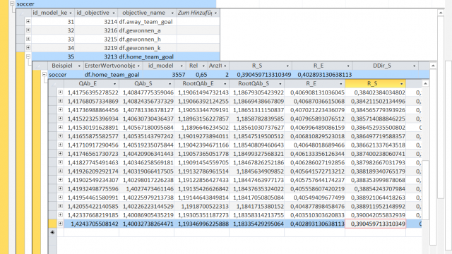Open DDir_S column filter dropdown
Image resolution: width=452 pixels, height=254 pixels.
click(415, 66)
